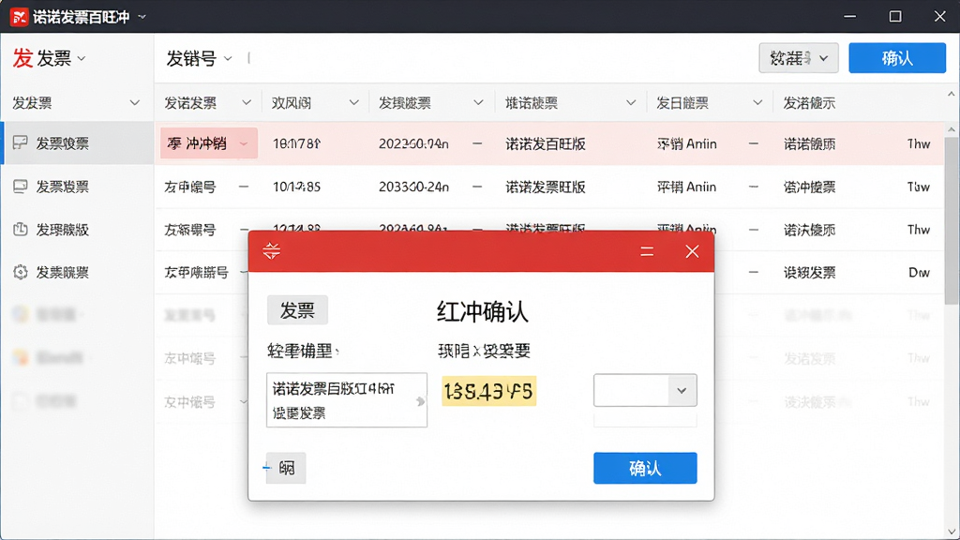Confirm the dialog with its blue 确认 button
Image resolution: width=960 pixels, height=540 pixels.
pyautogui.click(x=645, y=469)
